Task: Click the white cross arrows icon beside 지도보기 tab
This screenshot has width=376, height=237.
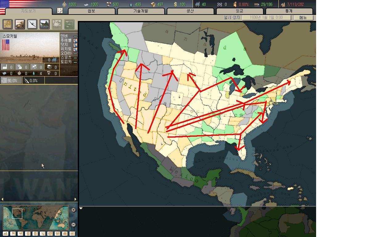Action: pyautogui.click(x=60, y=11)
